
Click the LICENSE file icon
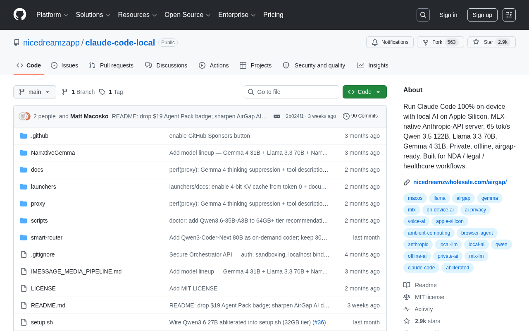24,288
